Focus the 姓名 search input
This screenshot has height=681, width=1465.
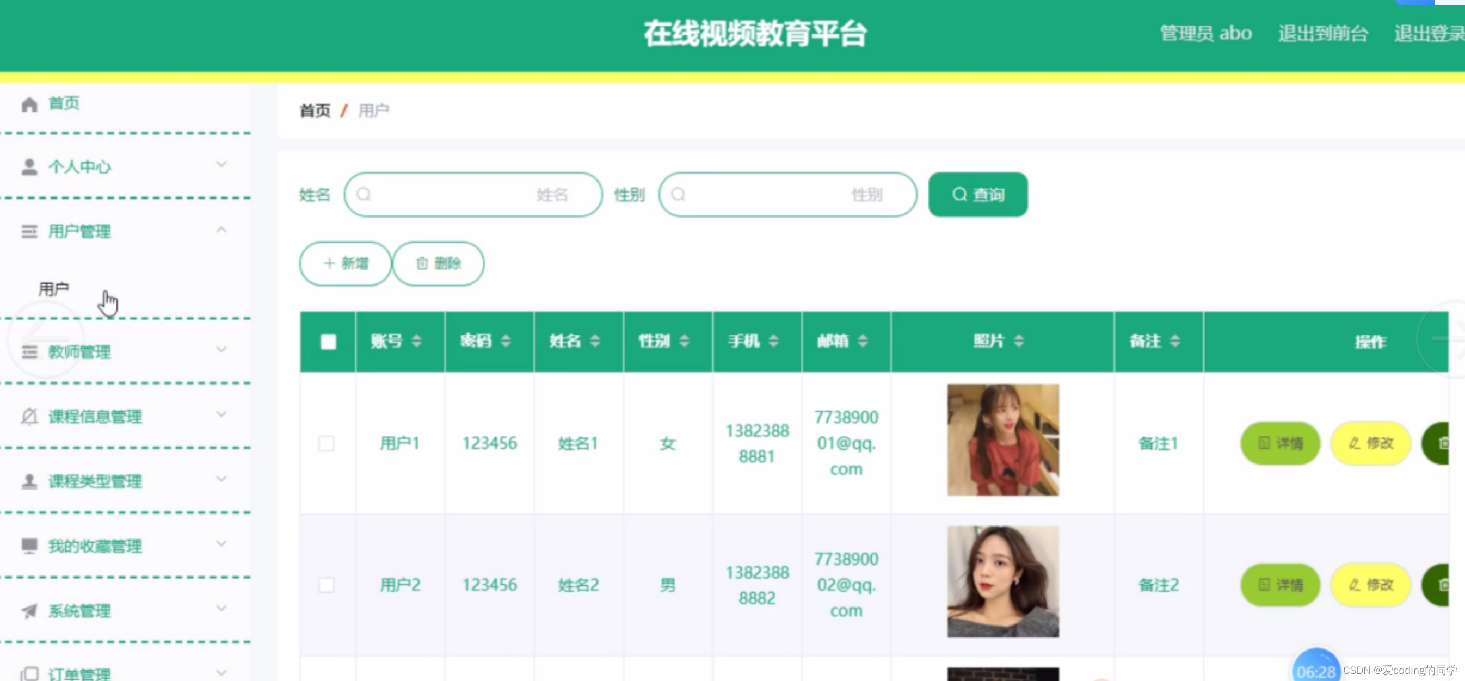[473, 194]
